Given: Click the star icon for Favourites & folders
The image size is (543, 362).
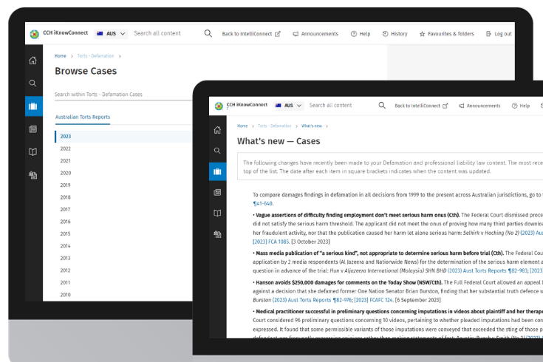Looking at the screenshot, I should click(423, 34).
